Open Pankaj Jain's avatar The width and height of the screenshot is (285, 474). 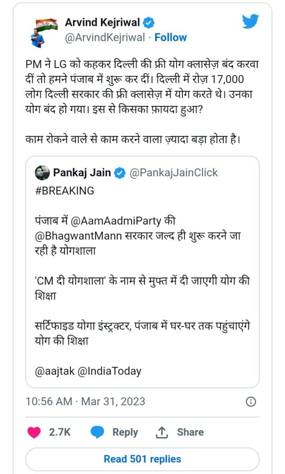42,173
